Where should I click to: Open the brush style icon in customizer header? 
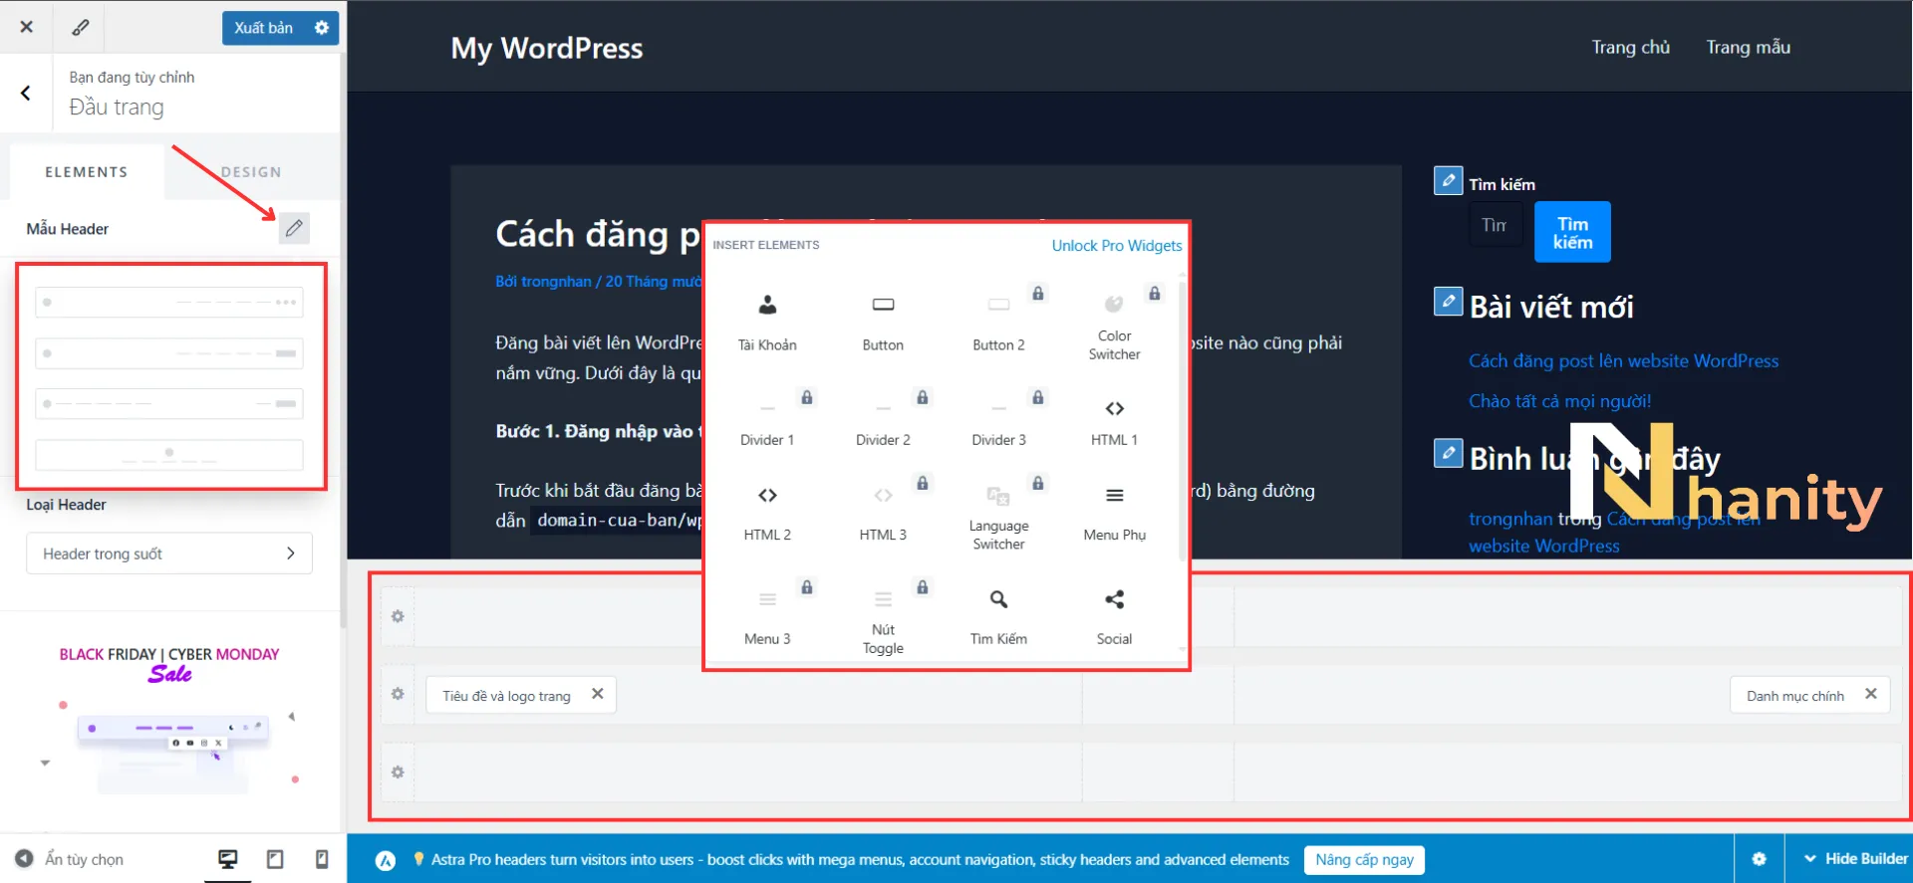pyautogui.click(x=80, y=27)
